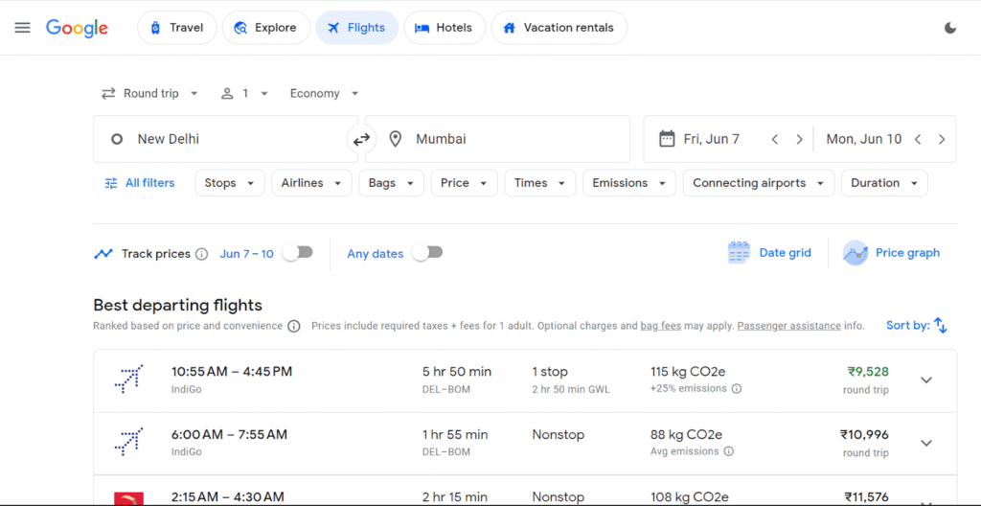981x506 pixels.
Task: Go to previous departure date
Action: pyautogui.click(x=774, y=139)
